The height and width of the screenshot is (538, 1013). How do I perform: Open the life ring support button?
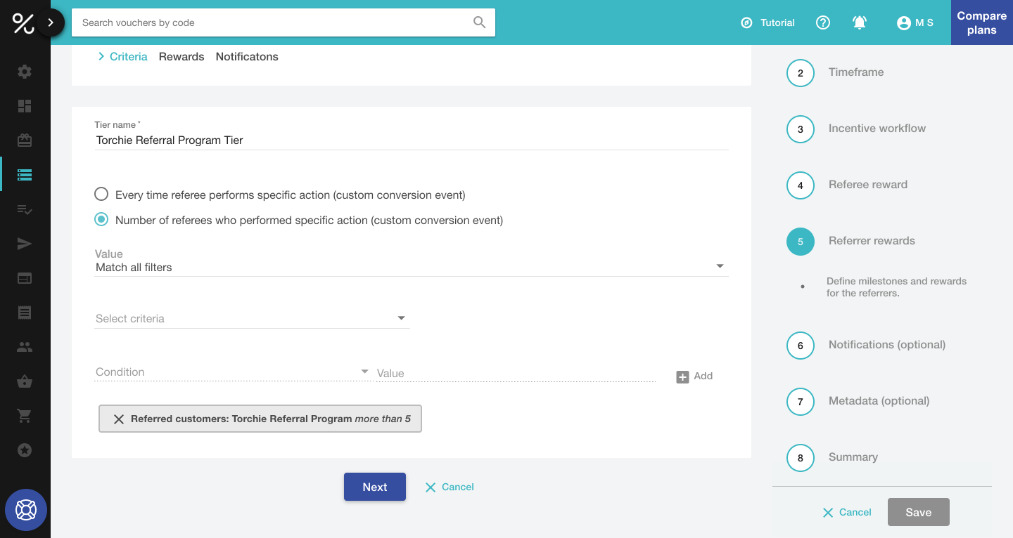(x=26, y=509)
